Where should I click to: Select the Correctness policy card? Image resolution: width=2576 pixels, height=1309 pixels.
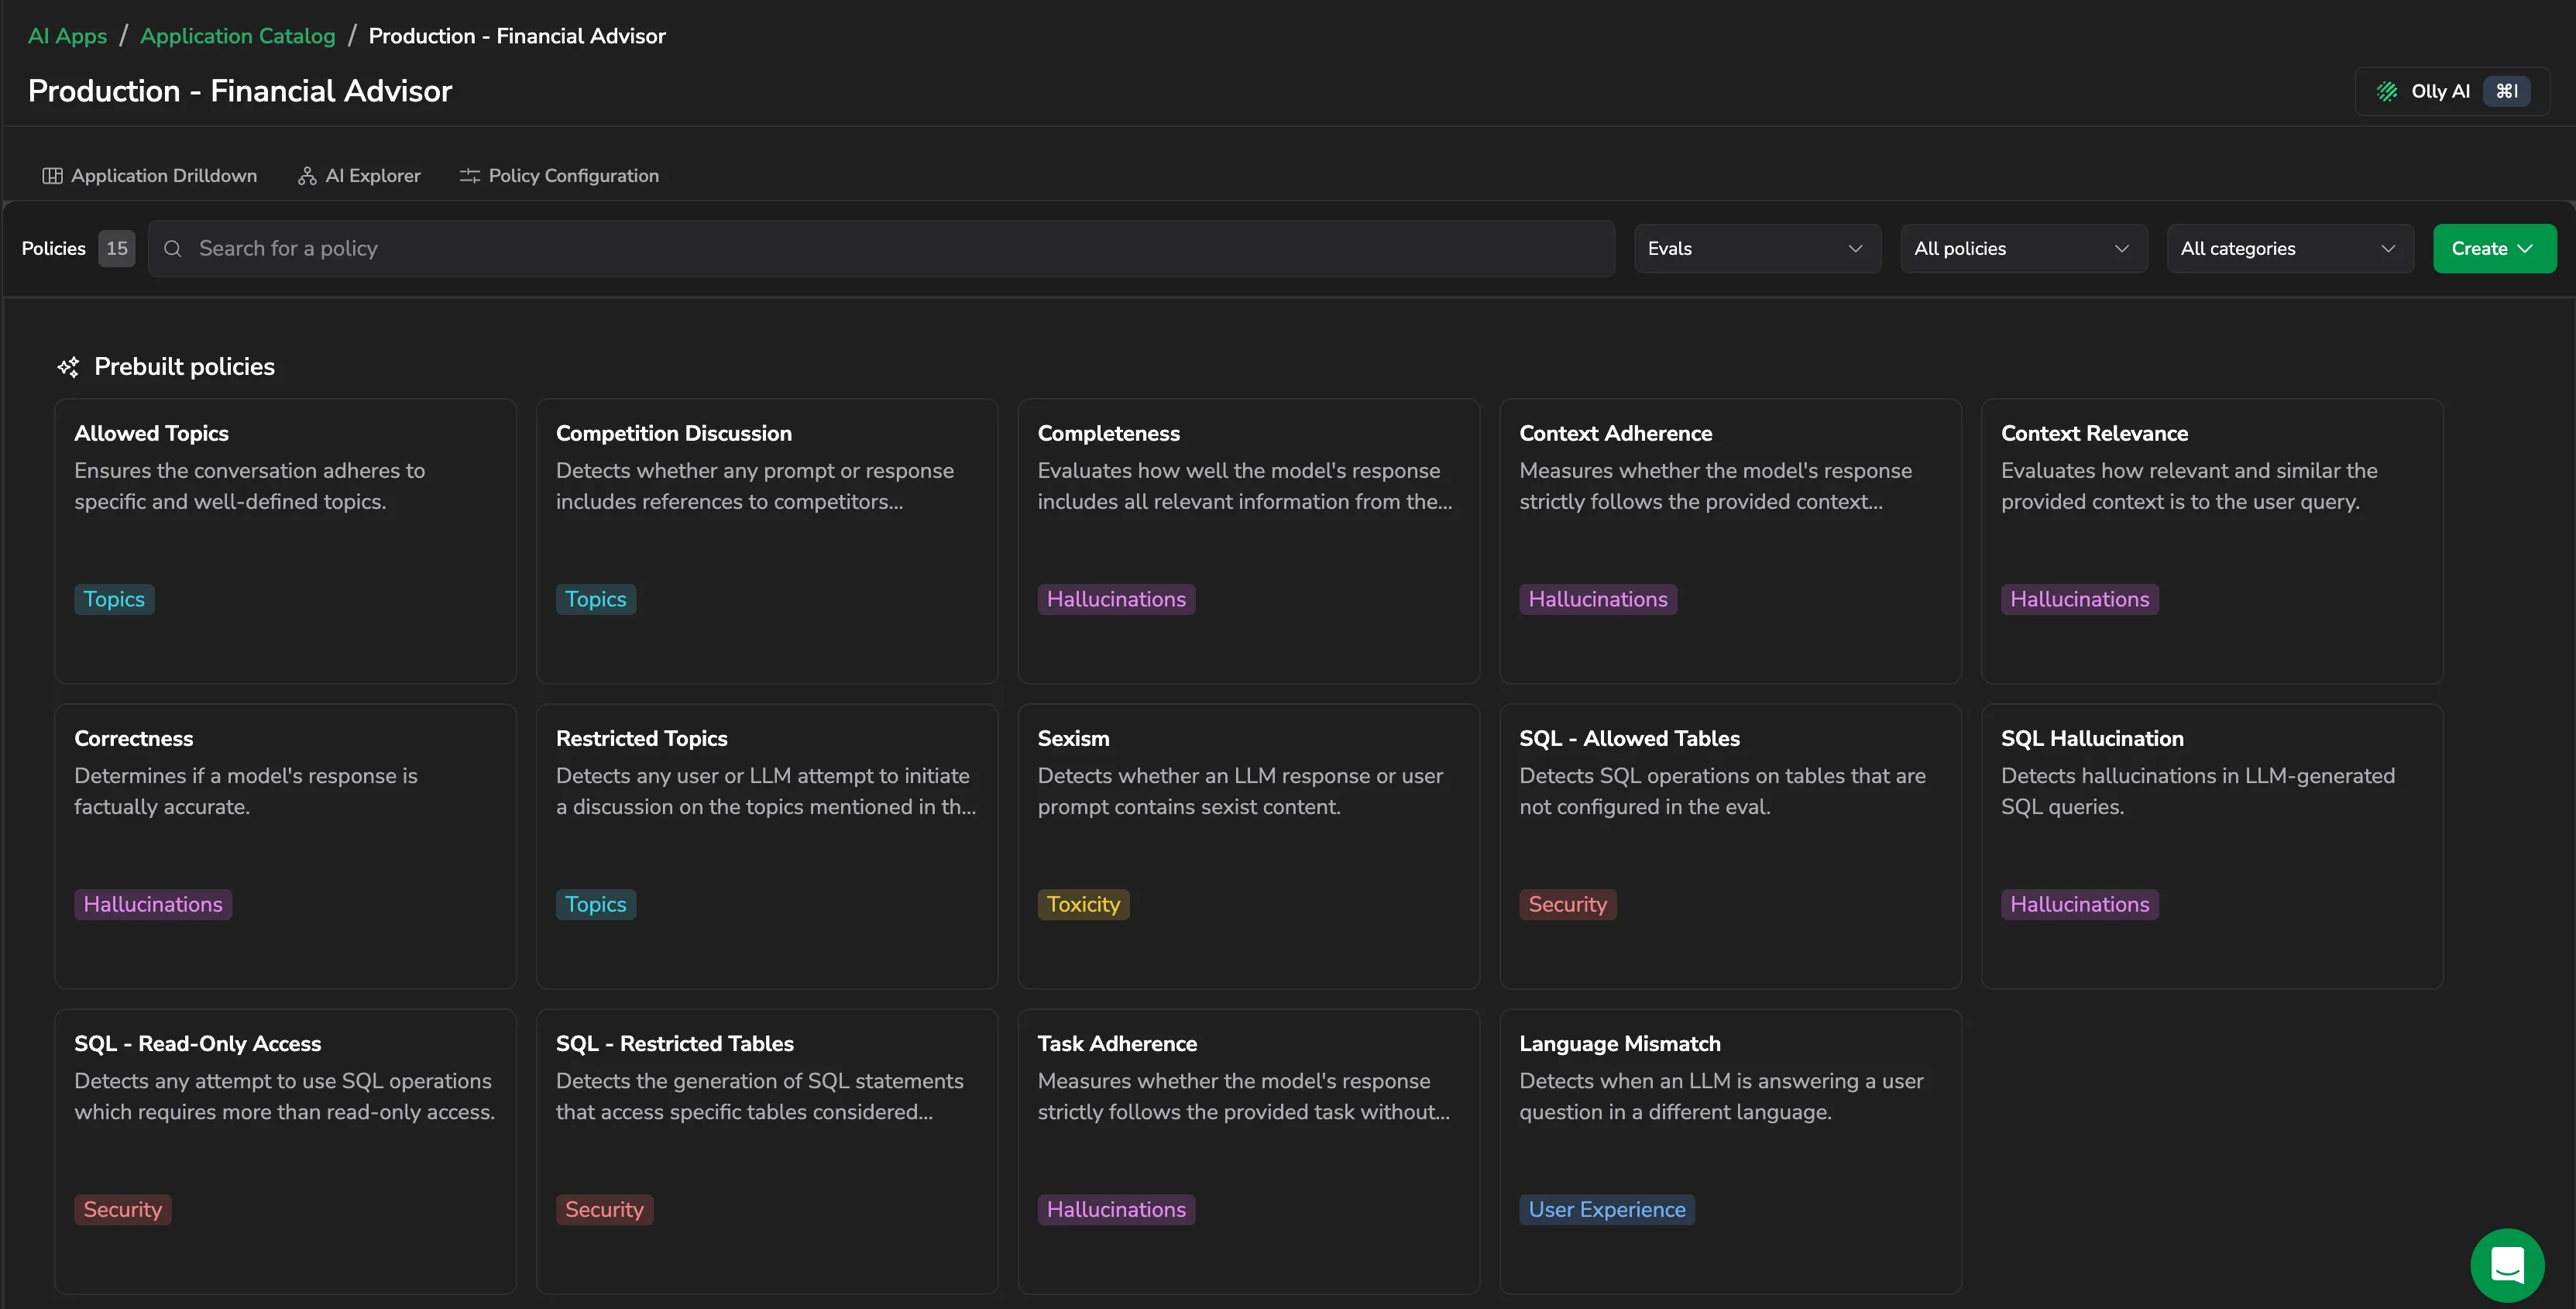coord(285,846)
